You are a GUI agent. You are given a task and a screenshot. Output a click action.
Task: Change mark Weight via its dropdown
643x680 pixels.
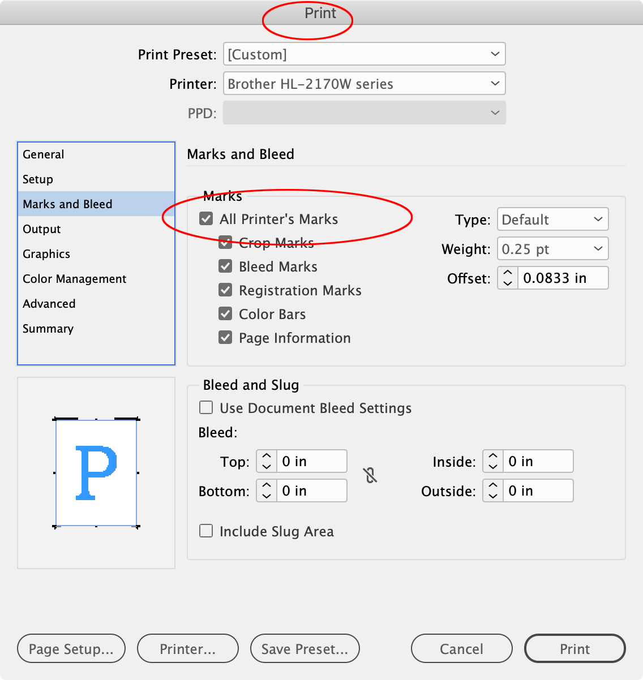tap(552, 248)
